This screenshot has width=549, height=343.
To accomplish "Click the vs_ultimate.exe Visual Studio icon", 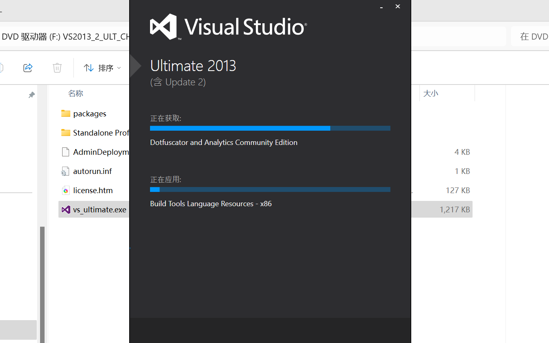I will pyautogui.click(x=65, y=209).
